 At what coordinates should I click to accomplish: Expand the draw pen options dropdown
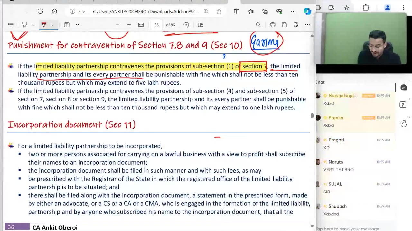52,25
